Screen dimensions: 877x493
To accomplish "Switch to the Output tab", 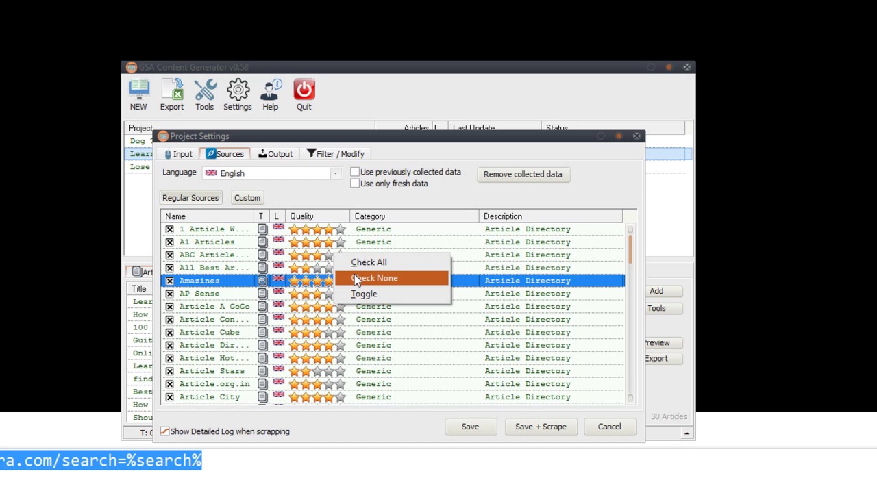I will (x=275, y=154).
